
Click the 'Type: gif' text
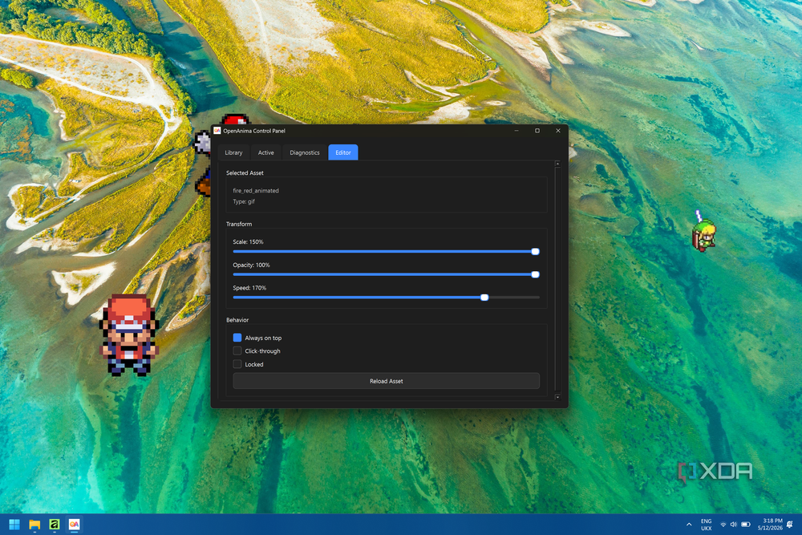tap(244, 201)
